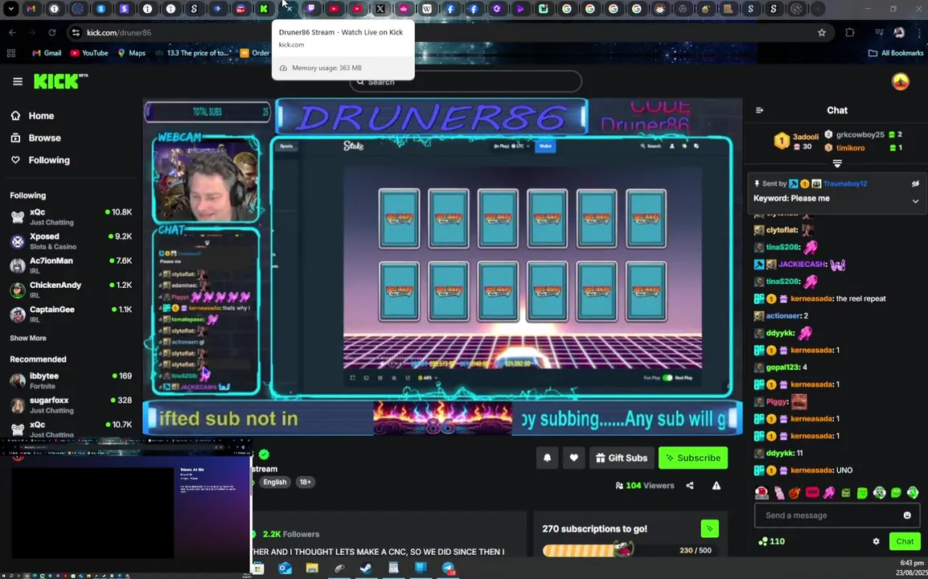Open the apps grid icon in the bookmarks bar
928x579 pixels.
(10, 53)
